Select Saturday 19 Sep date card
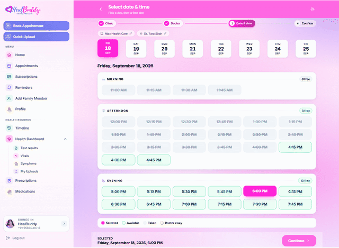Image resolution: width=339 pixels, height=248 pixels. (x=136, y=49)
